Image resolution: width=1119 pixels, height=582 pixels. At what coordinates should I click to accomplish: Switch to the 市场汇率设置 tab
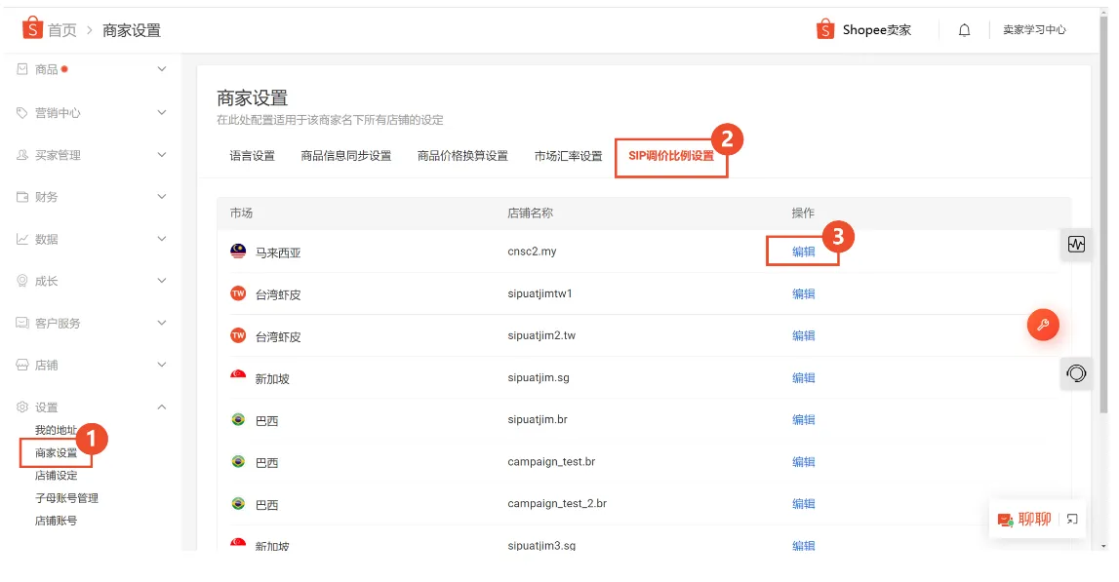click(570, 154)
